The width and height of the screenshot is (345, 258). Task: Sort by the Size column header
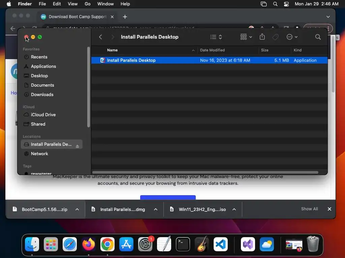point(275,50)
